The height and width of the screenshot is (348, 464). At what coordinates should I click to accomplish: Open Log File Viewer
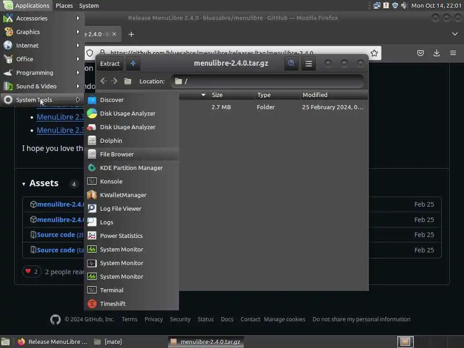click(131, 209)
